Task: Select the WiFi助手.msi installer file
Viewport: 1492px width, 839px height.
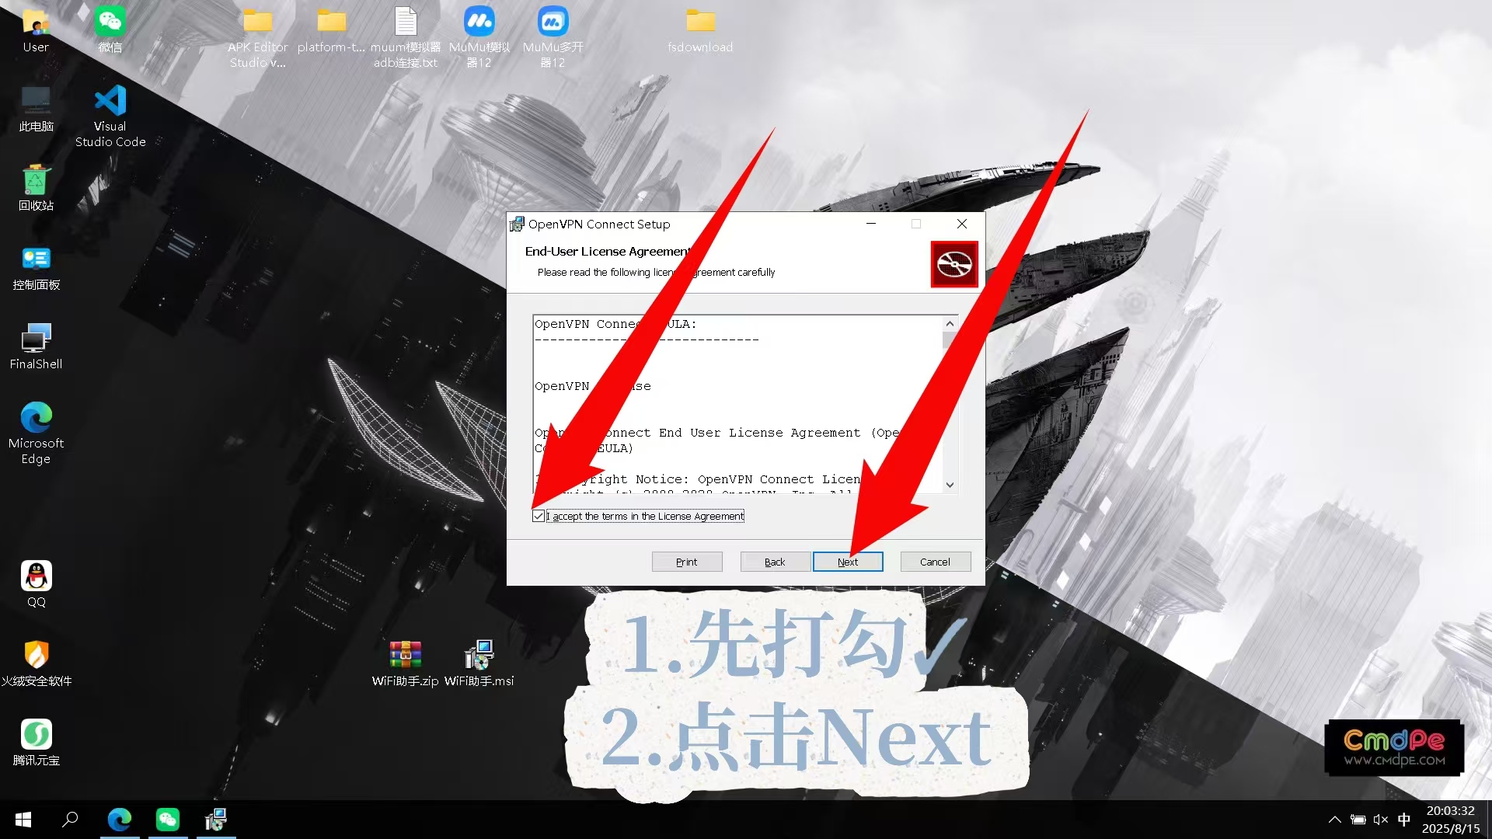Action: [479, 665]
